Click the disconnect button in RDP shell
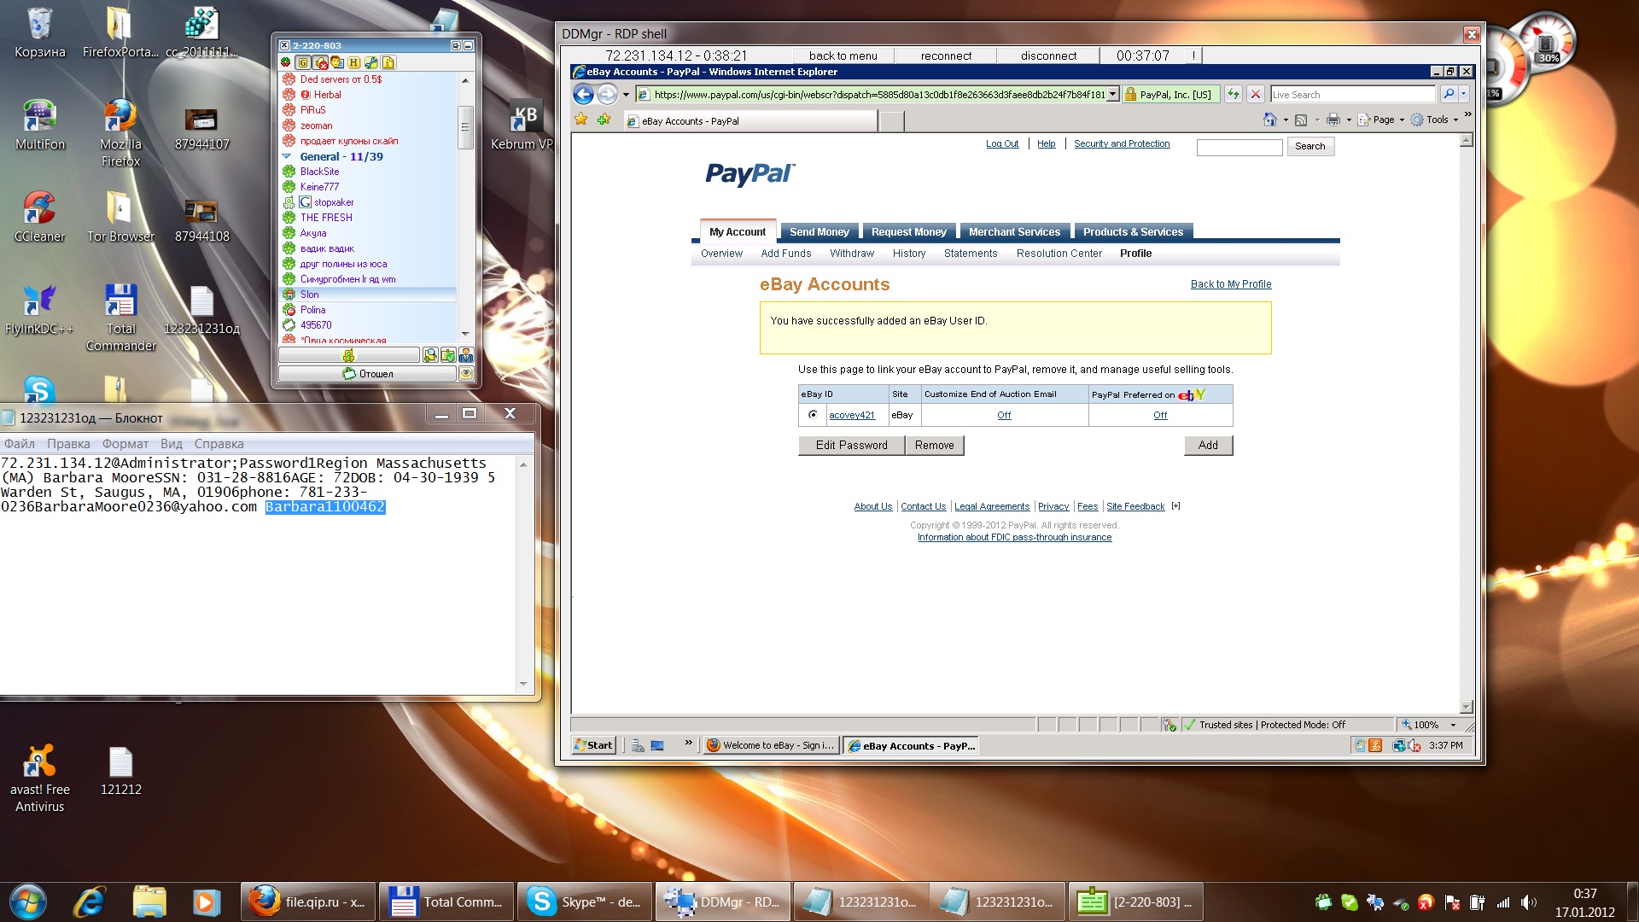1639x922 pixels. (x=1048, y=55)
